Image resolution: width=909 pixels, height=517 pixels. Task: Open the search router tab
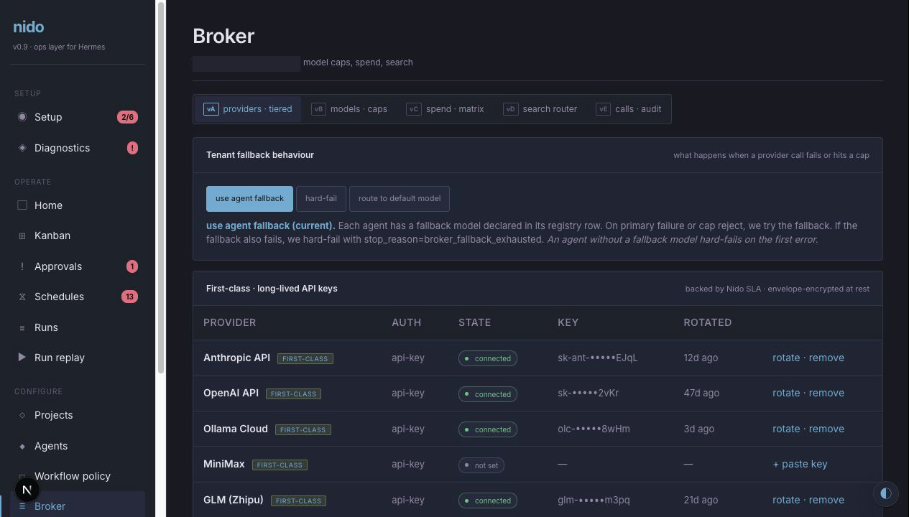pyautogui.click(x=540, y=109)
